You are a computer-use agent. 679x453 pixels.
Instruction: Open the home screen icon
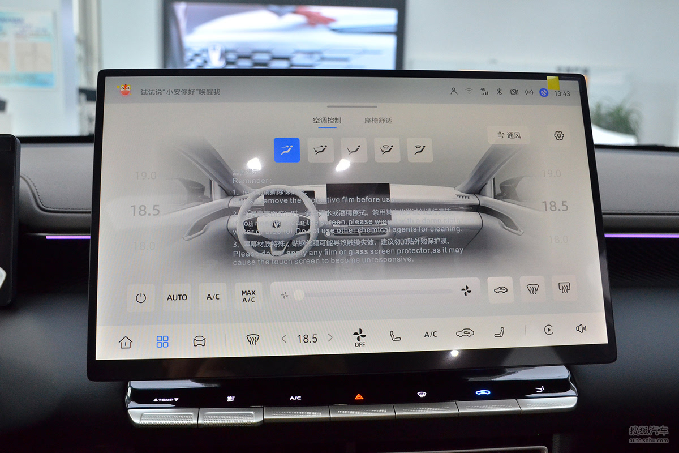coord(125,342)
